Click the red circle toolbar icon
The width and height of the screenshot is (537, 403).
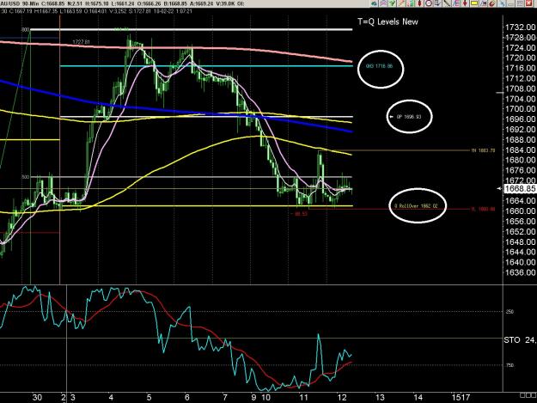(x=429, y=3)
